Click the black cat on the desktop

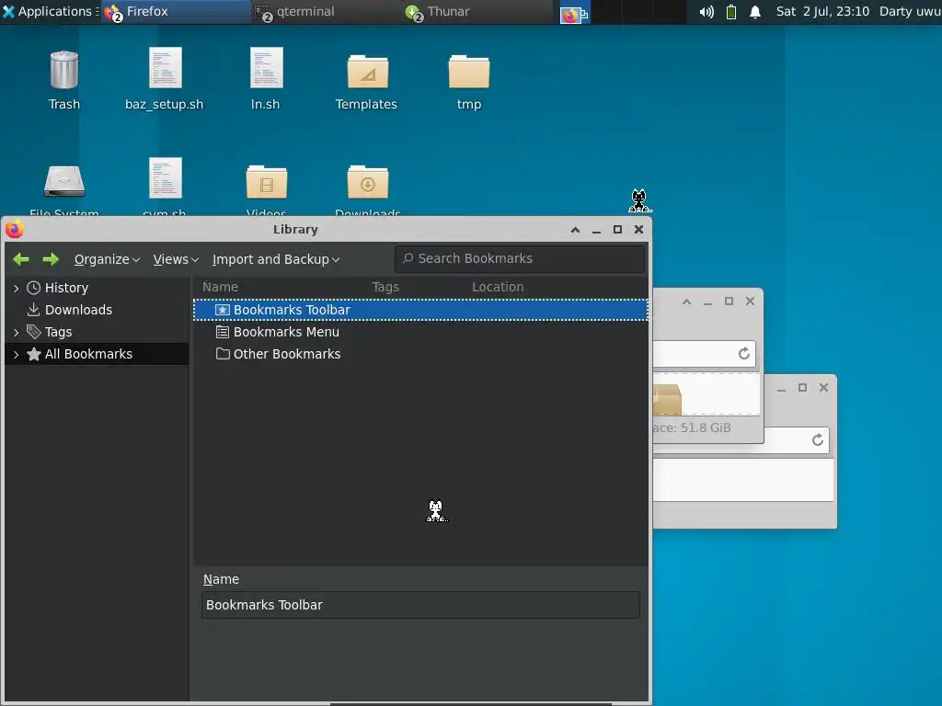639,200
